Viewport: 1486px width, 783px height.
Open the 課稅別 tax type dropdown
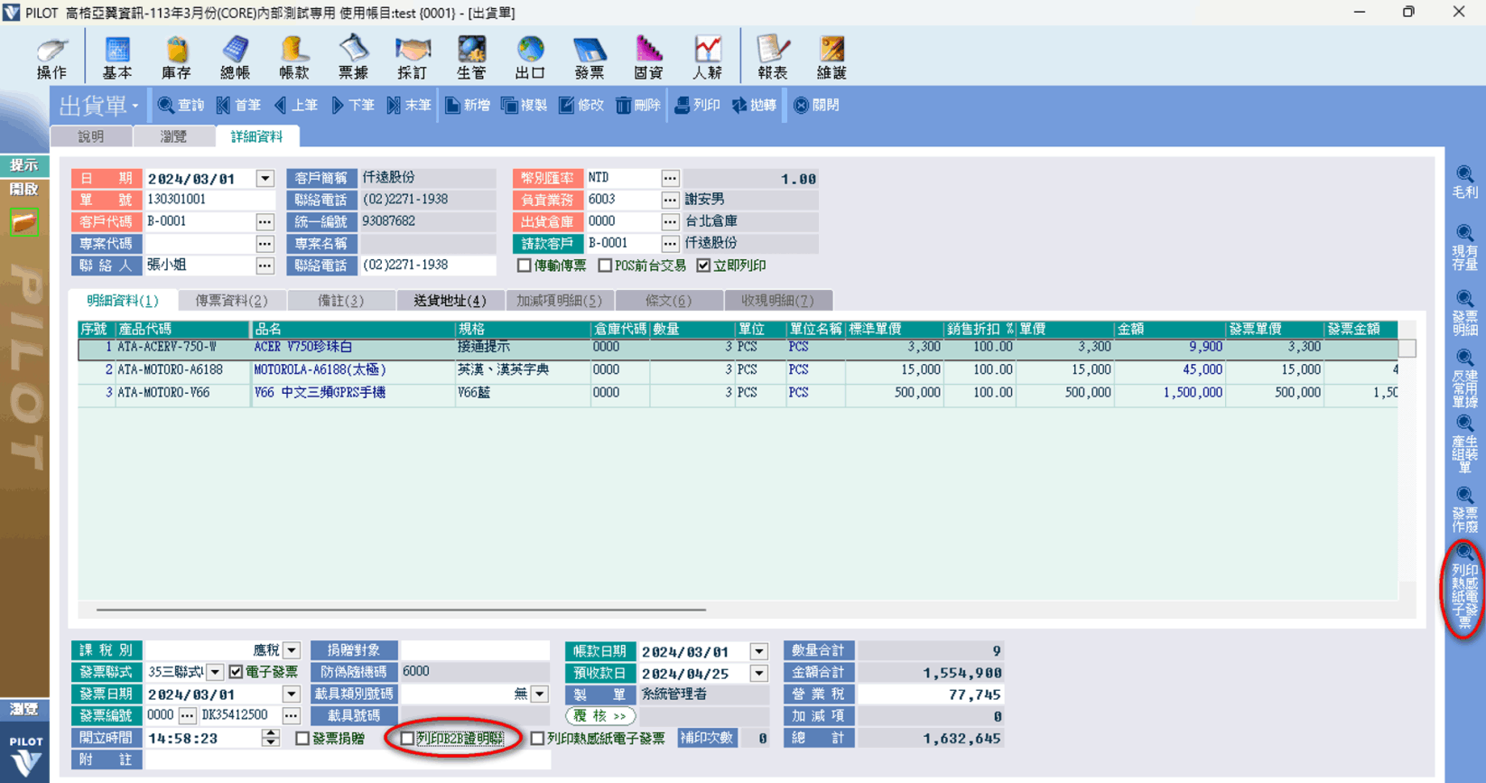click(x=292, y=650)
